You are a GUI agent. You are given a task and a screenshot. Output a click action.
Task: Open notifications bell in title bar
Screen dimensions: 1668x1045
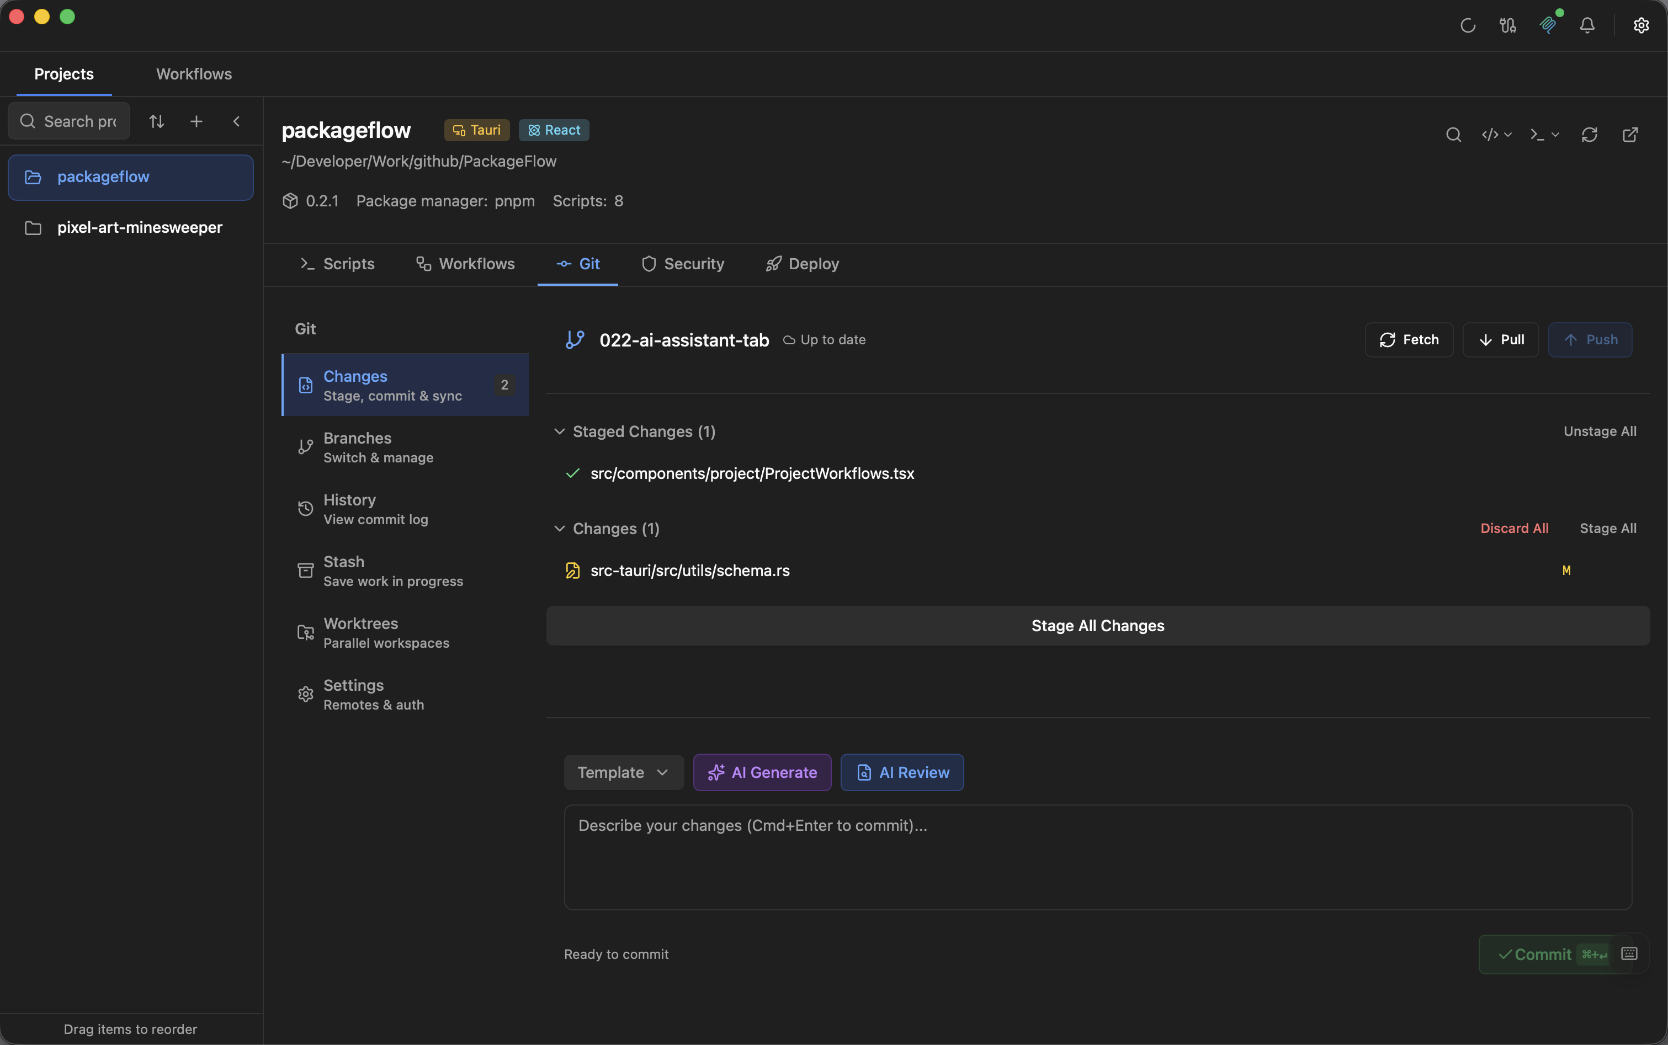coord(1586,25)
